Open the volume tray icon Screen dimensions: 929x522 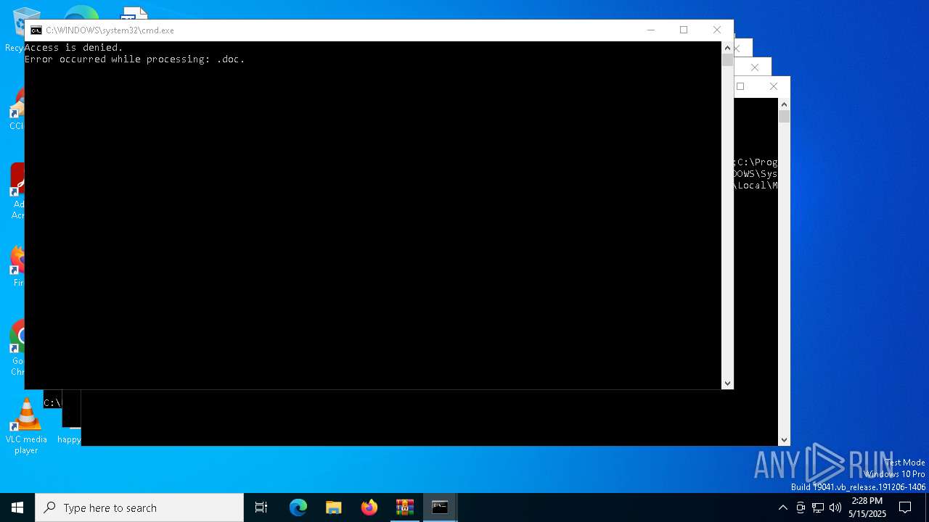(x=835, y=507)
